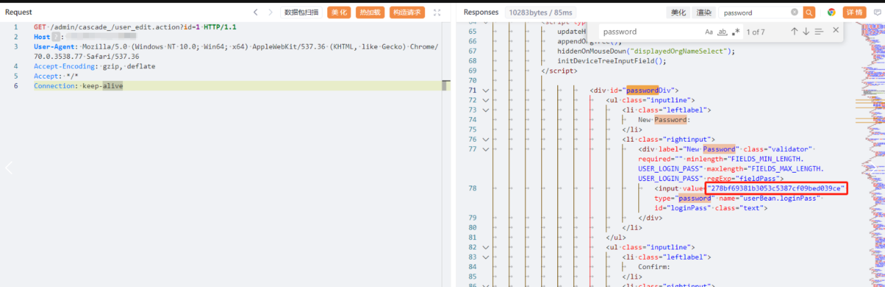The width and height of the screenshot is (885, 287).
Task: Collapse code block at line 77
Action: pos(485,149)
